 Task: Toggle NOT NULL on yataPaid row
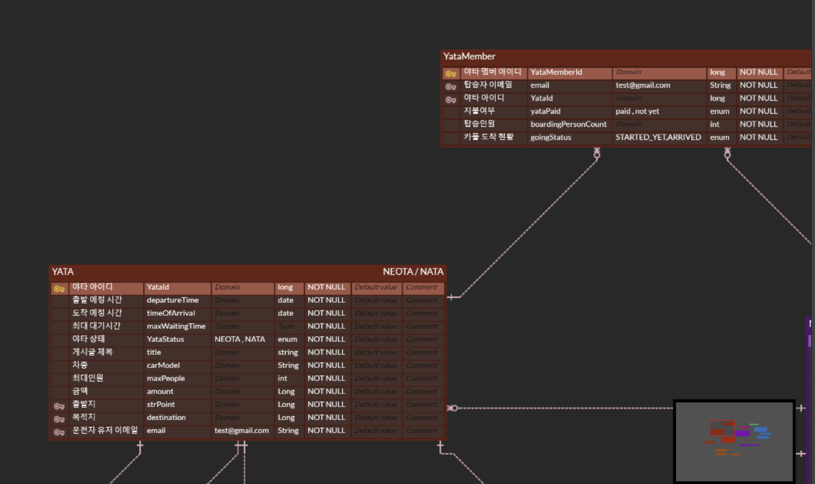click(758, 111)
